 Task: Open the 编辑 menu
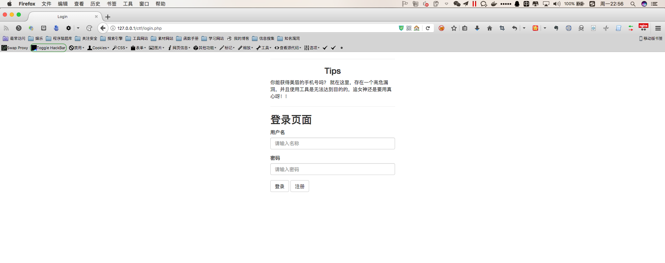63,4
